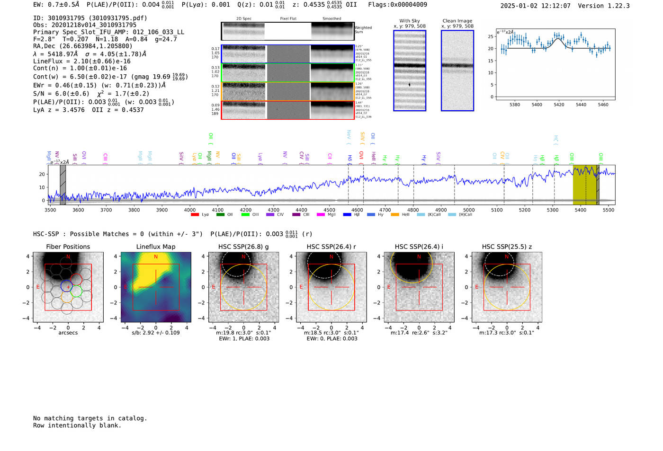663x451 pixels.
Task: Click the blue Hβ legend swatch
Action: tap(348, 215)
